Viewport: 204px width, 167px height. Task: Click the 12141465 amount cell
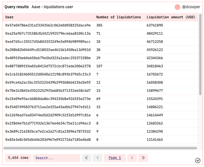[155, 140]
